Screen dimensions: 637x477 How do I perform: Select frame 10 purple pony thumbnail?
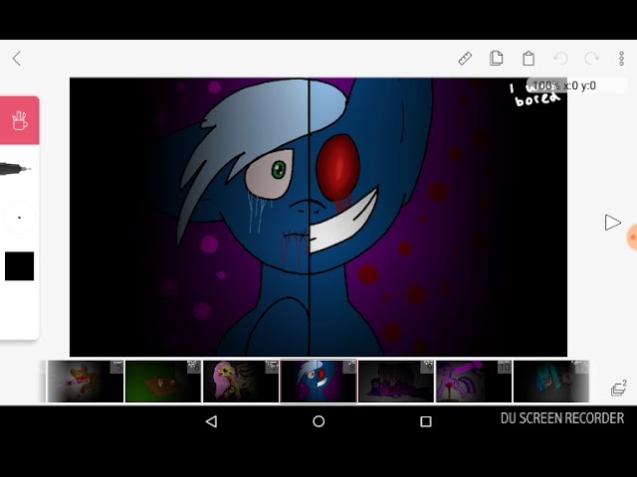tap(474, 382)
